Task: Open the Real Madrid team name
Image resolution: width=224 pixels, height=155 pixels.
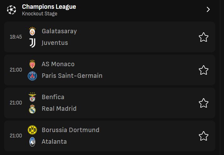Action: click(59, 109)
